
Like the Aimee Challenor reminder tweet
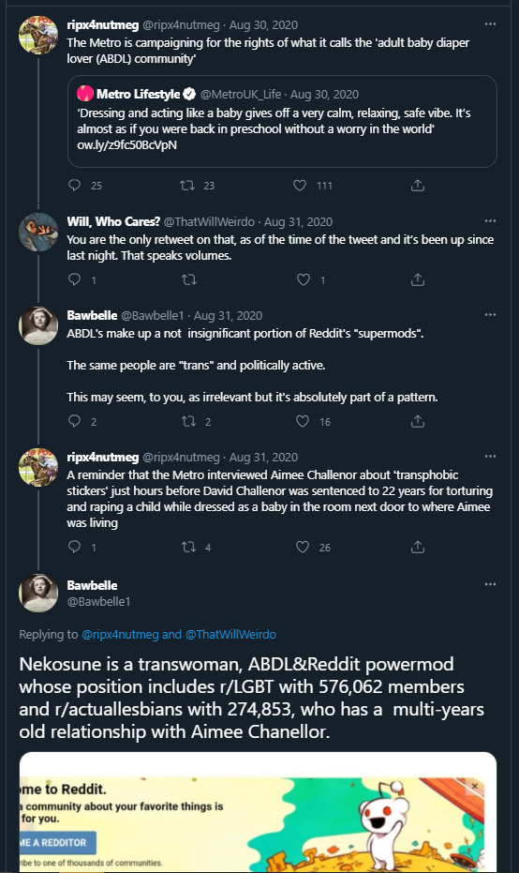[x=303, y=548]
